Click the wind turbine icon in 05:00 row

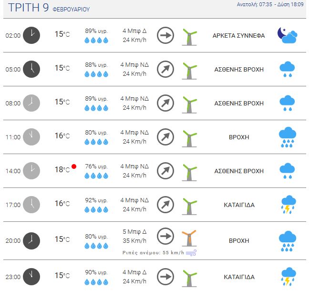189,71
